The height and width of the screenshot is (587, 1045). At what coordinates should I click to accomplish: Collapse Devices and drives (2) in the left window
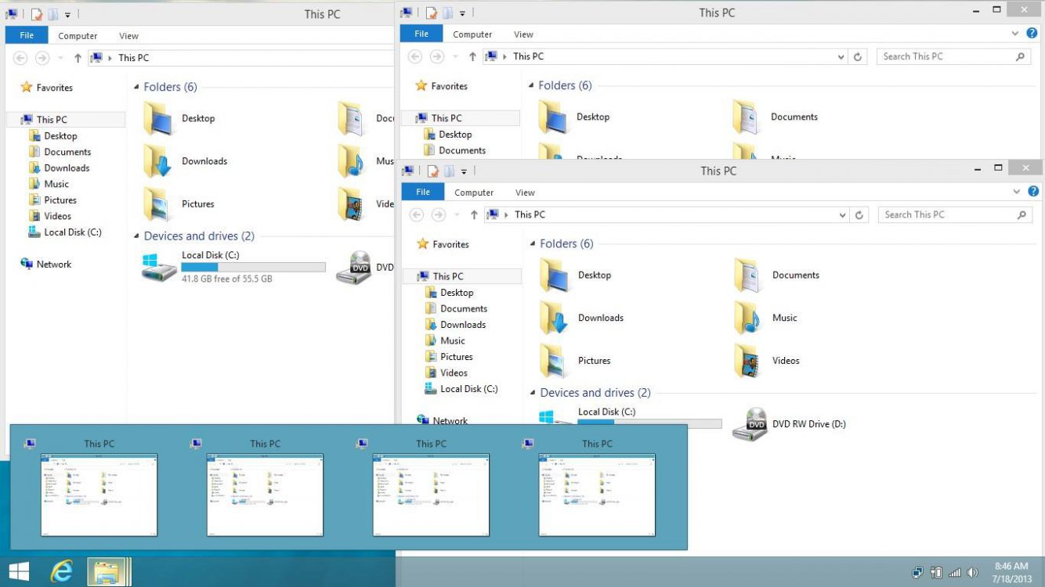coord(136,236)
